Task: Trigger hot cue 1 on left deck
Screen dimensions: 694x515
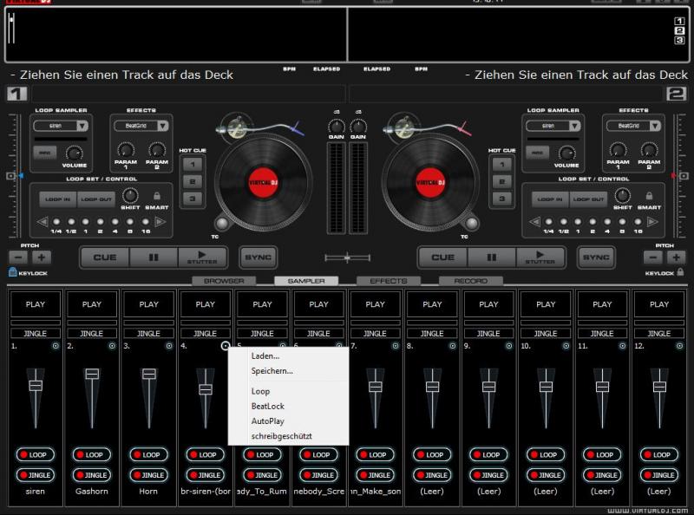Action: pos(193,164)
